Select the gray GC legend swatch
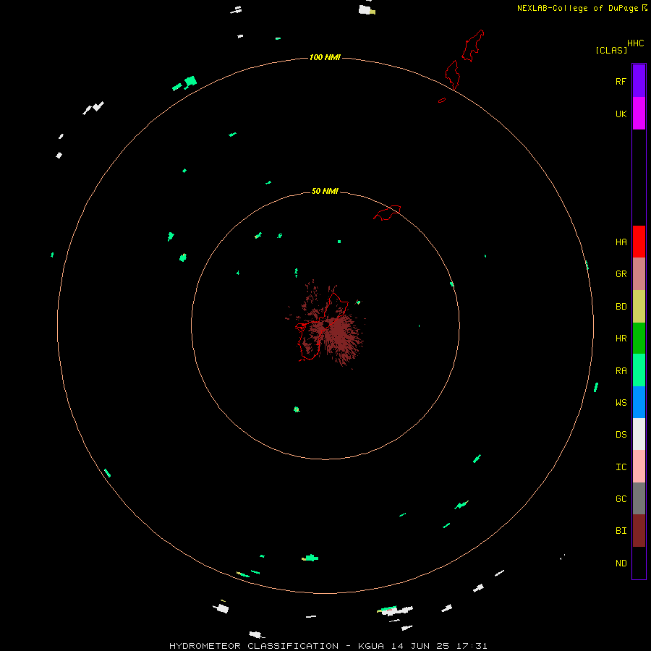This screenshot has height=651, width=651. [x=639, y=498]
